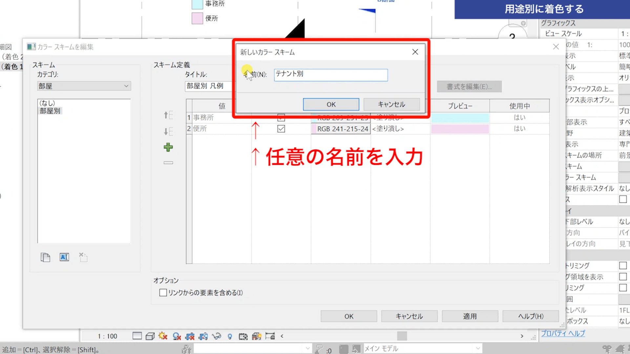Click the RGB 241-215-24 color swatch

tap(341, 129)
